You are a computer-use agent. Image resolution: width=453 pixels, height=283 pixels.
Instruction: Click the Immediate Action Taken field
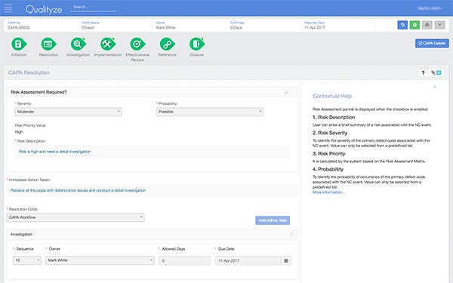[x=153, y=191]
